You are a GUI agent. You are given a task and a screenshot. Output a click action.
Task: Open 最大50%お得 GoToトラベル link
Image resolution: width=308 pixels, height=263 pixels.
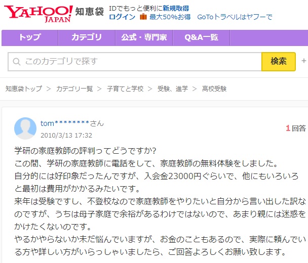click(x=211, y=17)
